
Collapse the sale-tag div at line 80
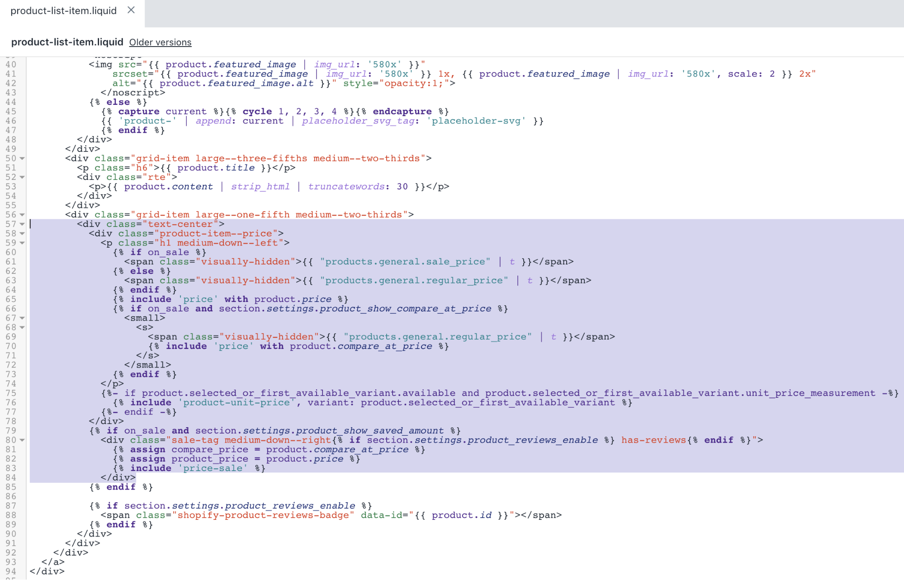coord(22,440)
